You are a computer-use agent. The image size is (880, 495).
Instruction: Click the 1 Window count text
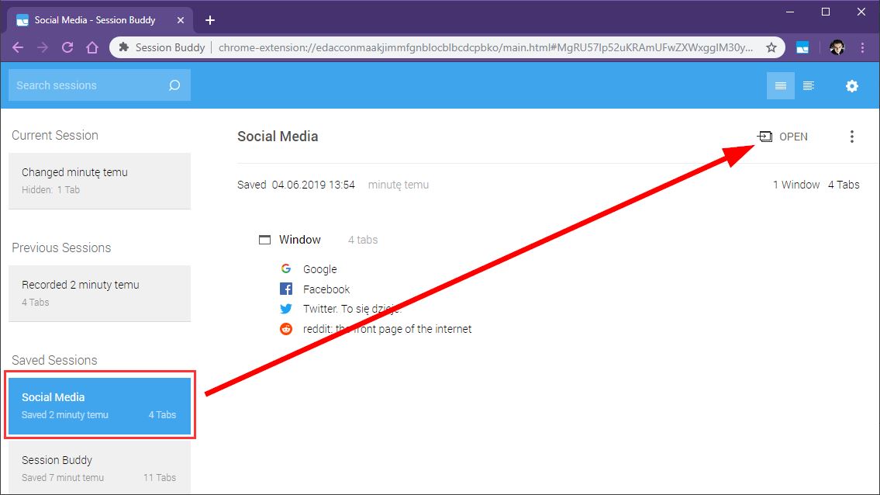(x=795, y=185)
